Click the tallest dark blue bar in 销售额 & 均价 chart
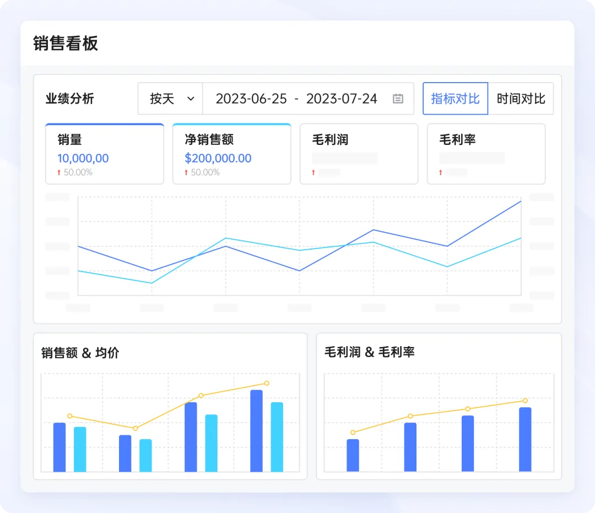Viewport: 595px width, 513px height. 257,431
